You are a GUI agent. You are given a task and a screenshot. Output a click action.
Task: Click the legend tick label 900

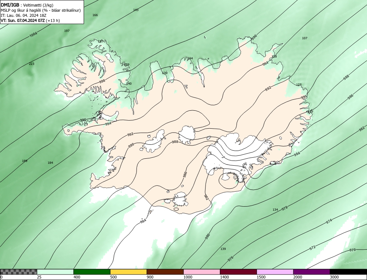click(x=150, y=277)
